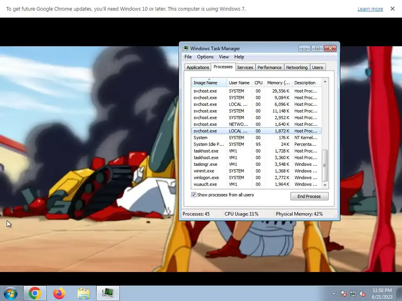Select svchost.exe using 9,084 K memory
Viewport: 402px width, 301px height.
(256, 98)
